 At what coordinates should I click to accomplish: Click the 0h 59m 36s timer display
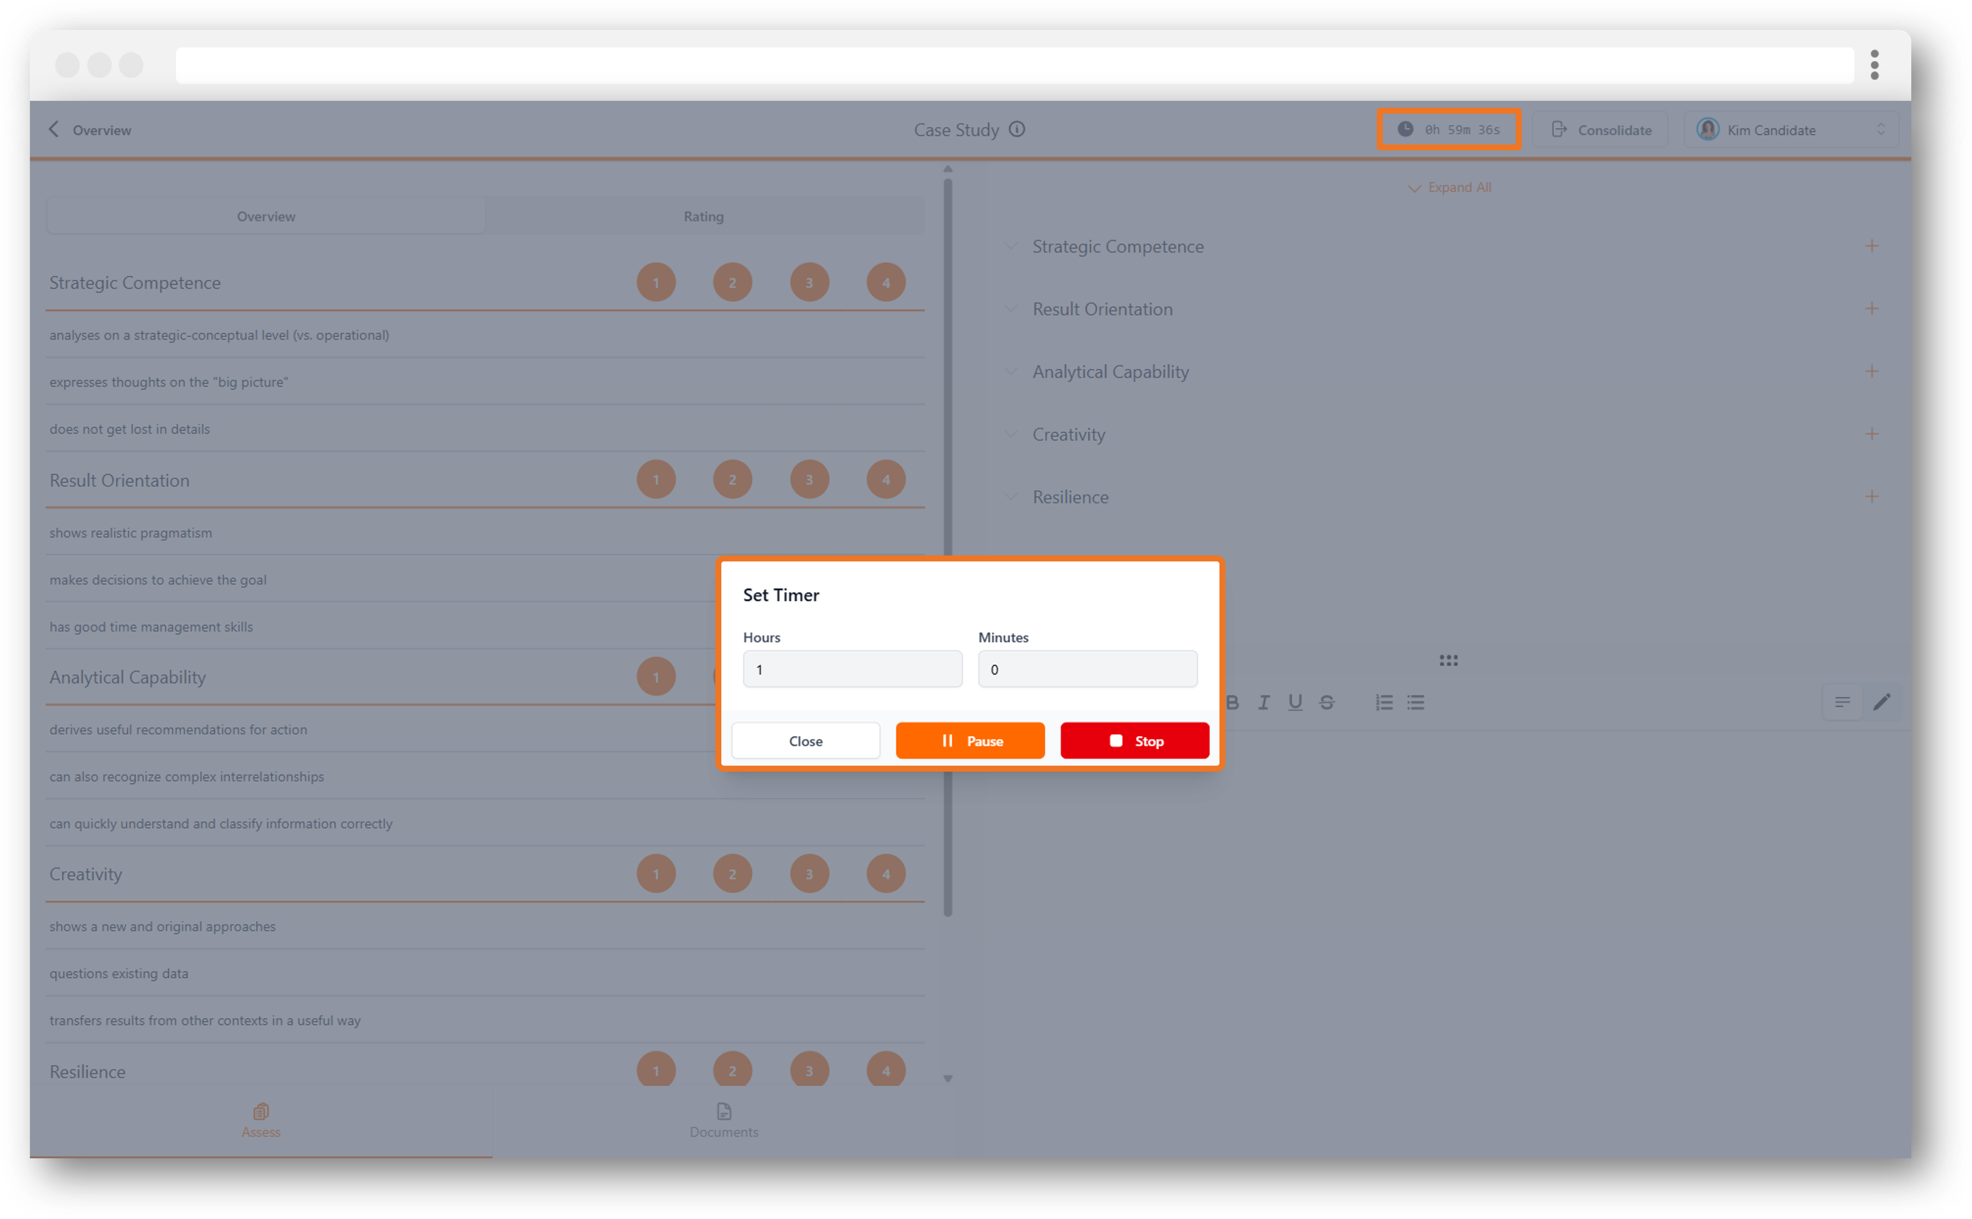pos(1449,129)
